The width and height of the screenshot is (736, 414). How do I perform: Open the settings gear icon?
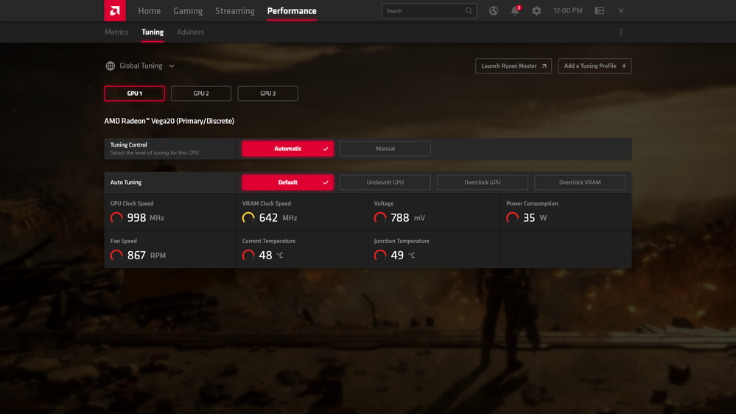[536, 11]
